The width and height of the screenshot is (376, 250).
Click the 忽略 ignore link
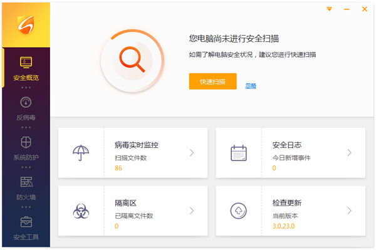point(251,86)
